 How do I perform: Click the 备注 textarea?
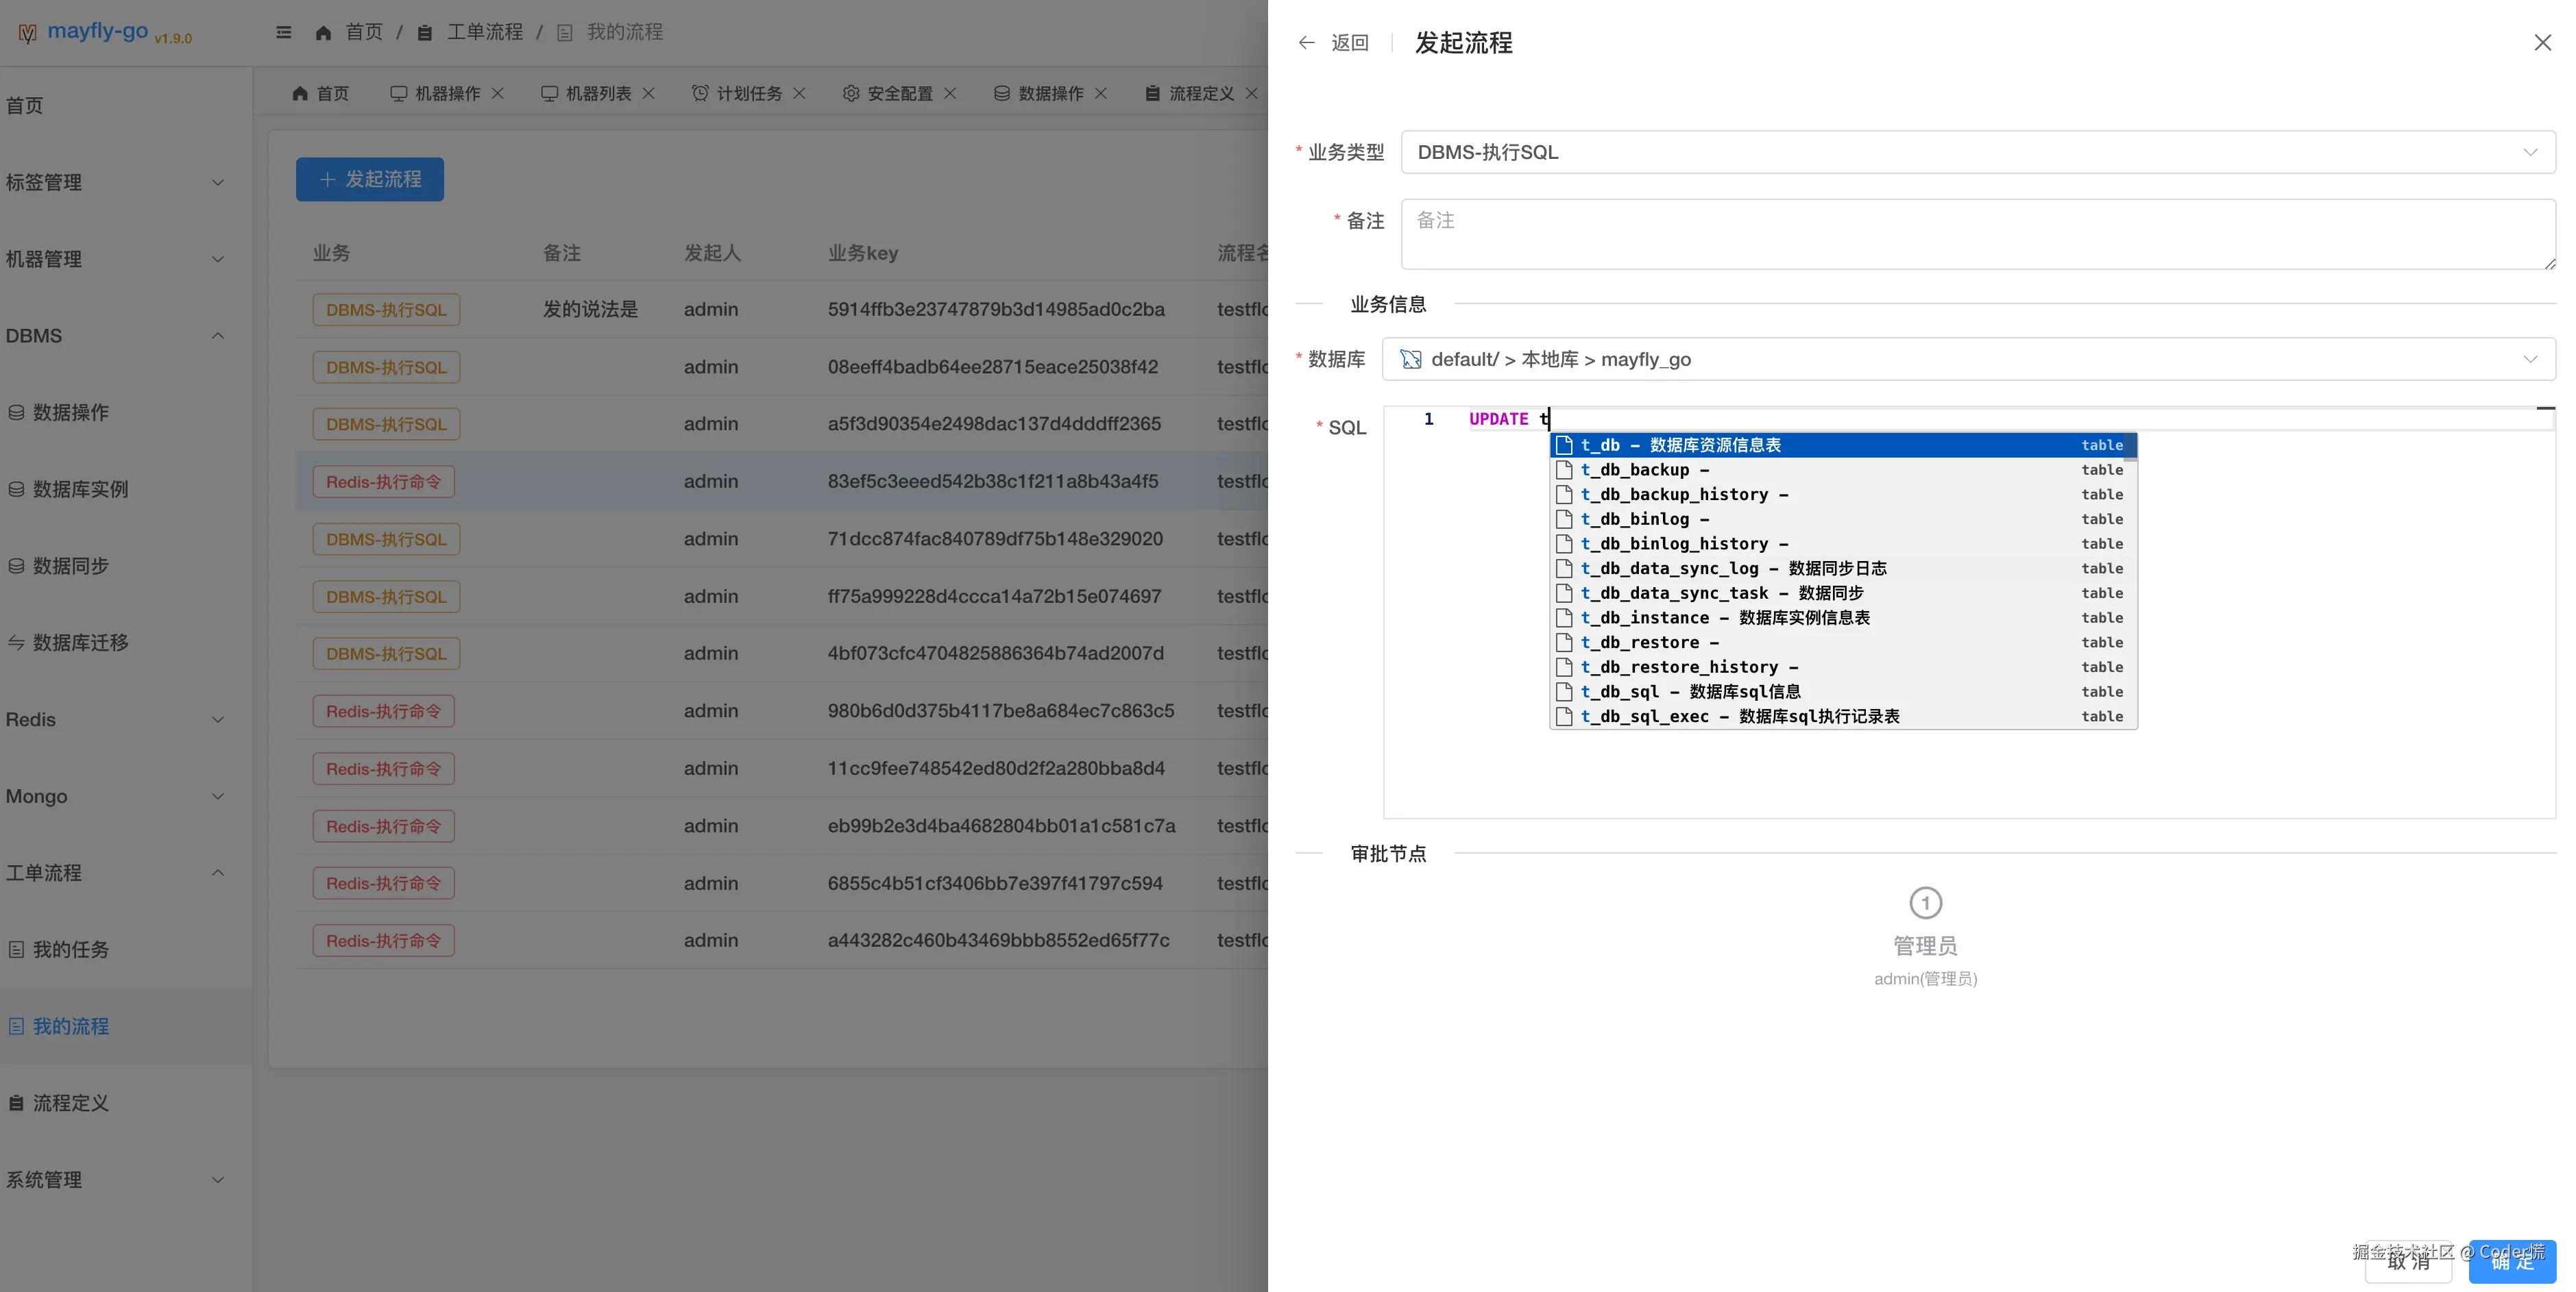(1977, 234)
